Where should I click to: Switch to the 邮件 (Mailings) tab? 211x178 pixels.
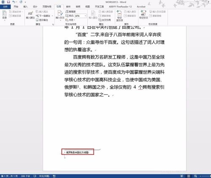[x=68, y=7]
